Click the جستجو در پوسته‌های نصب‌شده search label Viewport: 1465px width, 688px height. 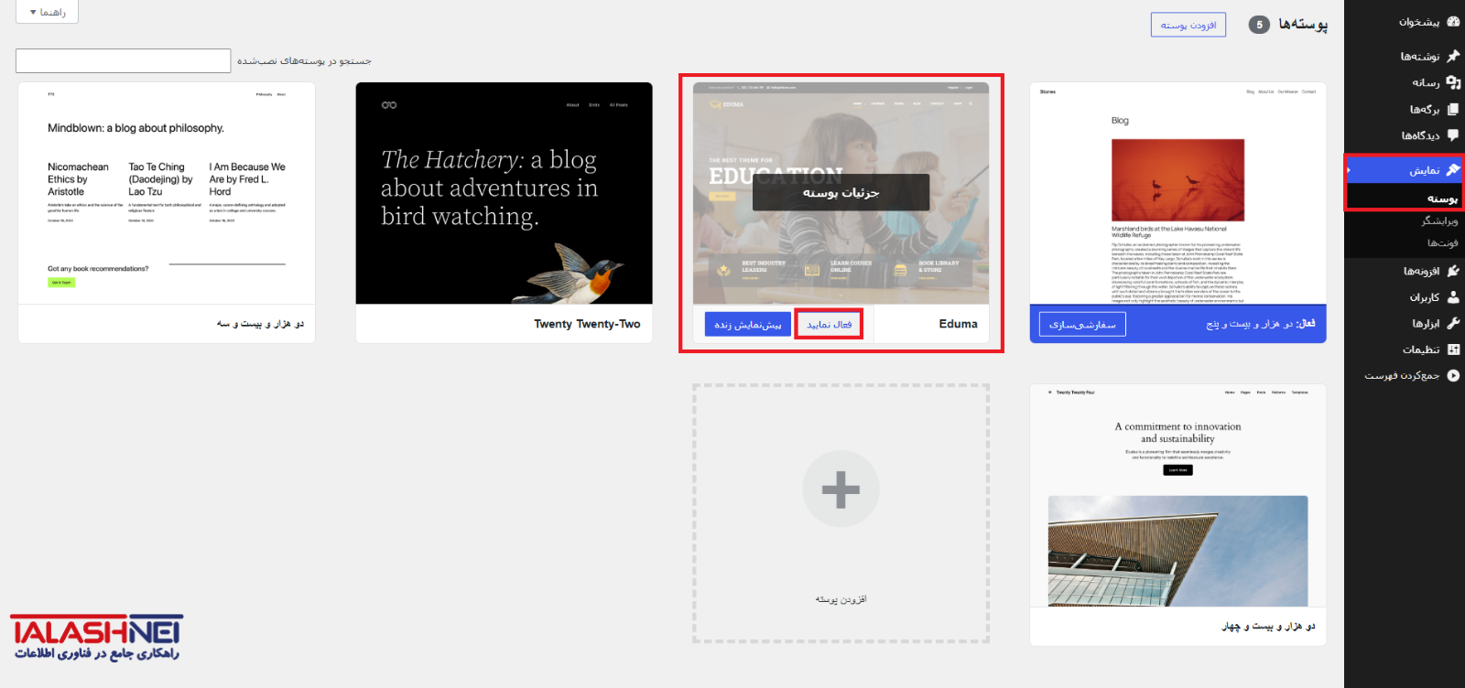(304, 61)
